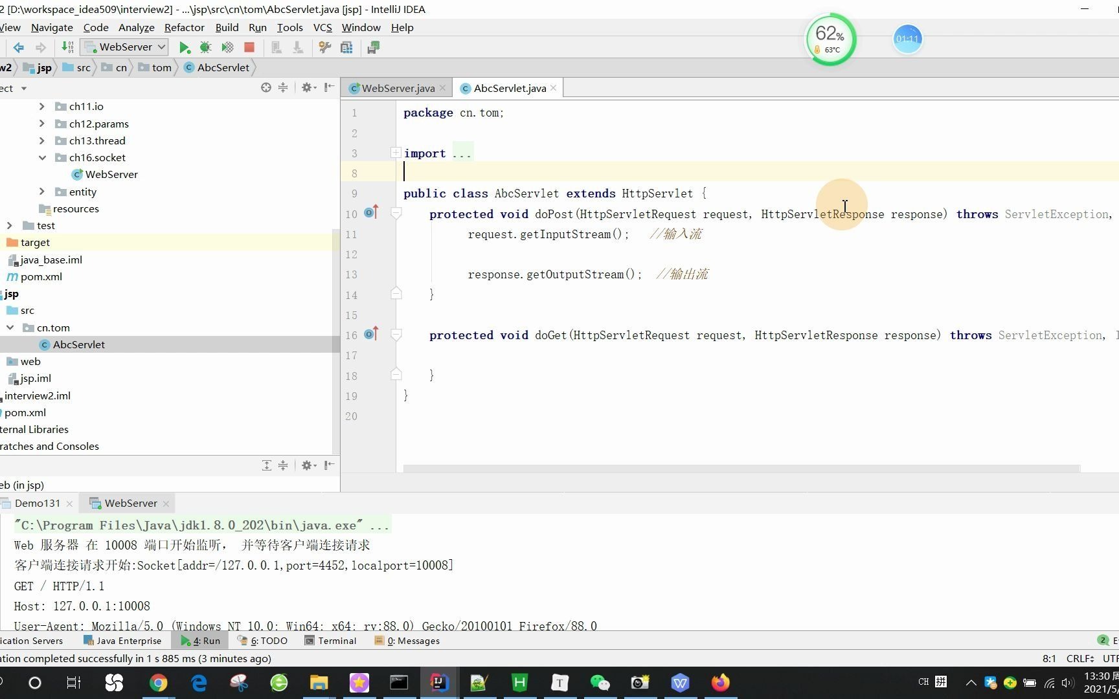Toggle the 4: Run tool window
The image size is (1119, 699).
[200, 641]
